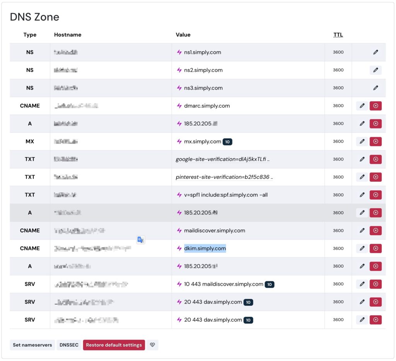Image resolution: width=396 pixels, height=361 pixels.
Task: Click the lightning icon beside ns1.simply.com
Action: click(179, 52)
